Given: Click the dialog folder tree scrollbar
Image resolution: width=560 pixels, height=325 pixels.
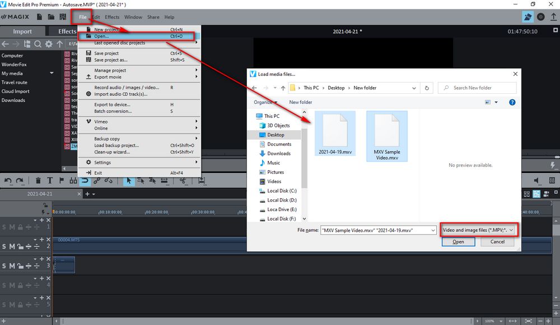Looking at the screenshot, I should click(304, 159).
